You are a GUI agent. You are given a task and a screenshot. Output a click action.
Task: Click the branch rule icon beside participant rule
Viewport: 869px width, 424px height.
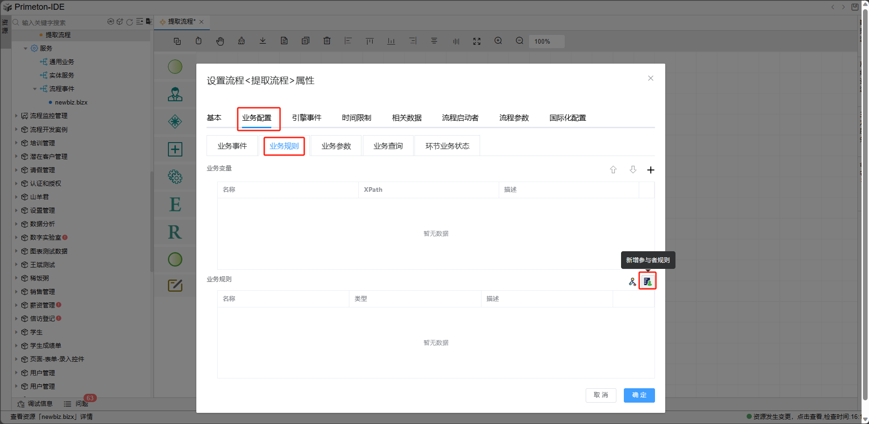click(632, 282)
